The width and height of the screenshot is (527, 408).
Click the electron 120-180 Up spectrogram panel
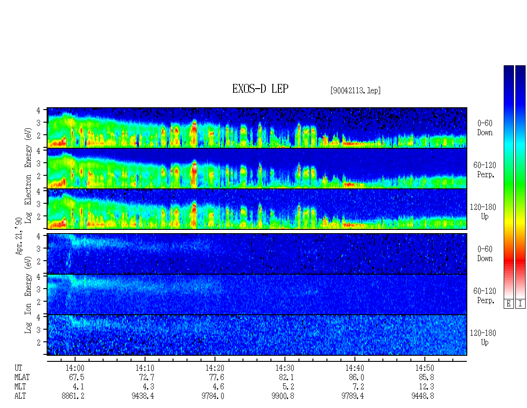pos(257,209)
